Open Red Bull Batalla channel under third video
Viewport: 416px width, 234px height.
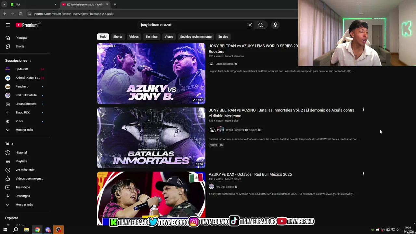[x=225, y=187]
